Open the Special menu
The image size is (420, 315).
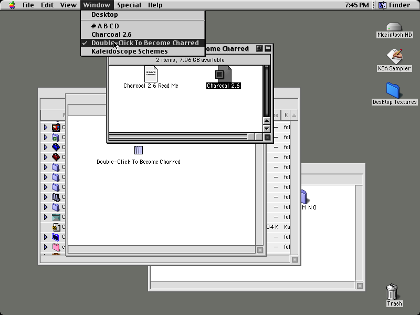pyautogui.click(x=129, y=5)
